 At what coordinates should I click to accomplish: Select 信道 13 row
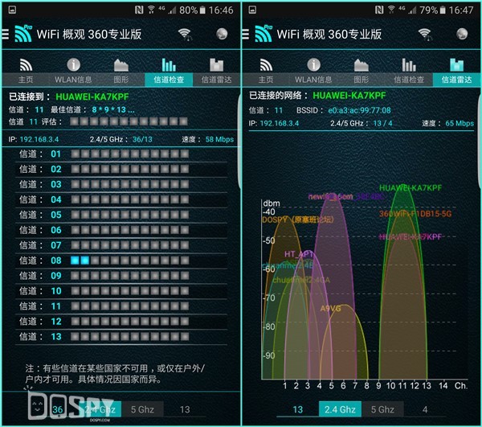point(121,337)
